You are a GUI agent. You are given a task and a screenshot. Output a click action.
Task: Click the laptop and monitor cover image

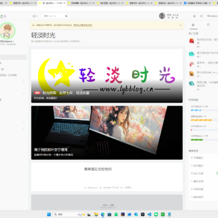[x=107, y=133]
